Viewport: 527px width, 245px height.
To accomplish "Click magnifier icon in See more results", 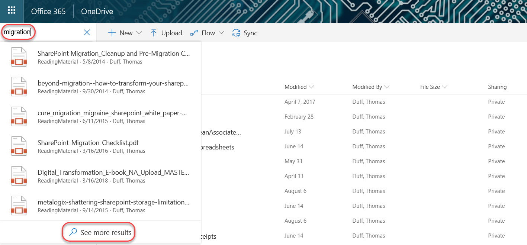I will coord(74,232).
